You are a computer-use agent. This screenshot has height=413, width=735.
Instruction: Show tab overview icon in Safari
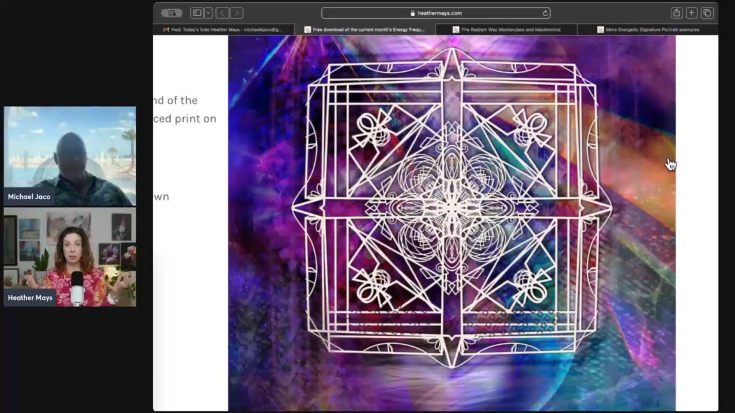click(x=707, y=13)
